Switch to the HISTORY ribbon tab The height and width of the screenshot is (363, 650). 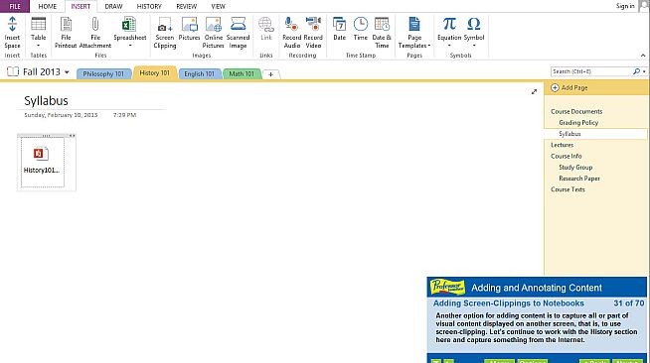coord(149,6)
